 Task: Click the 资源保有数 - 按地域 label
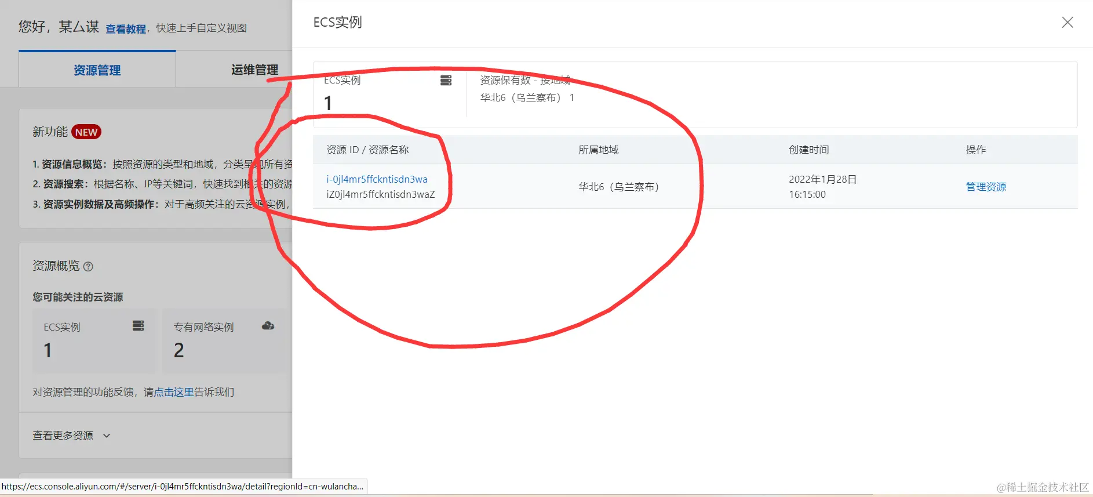pyautogui.click(x=525, y=80)
